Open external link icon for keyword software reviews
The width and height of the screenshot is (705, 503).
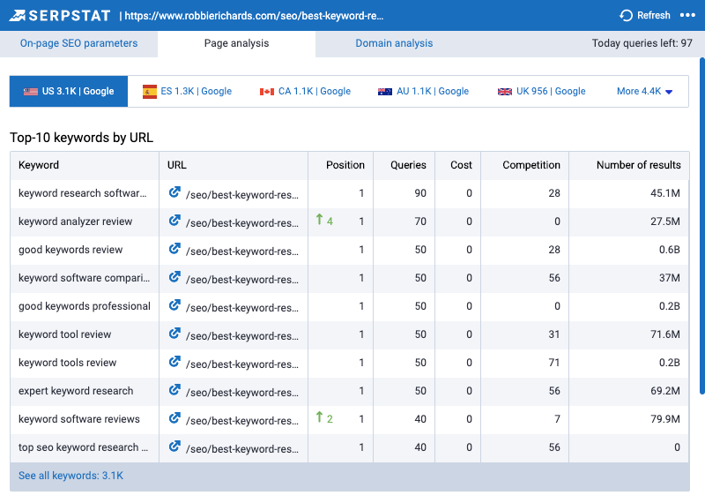[174, 418]
